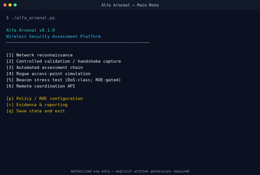Image resolution: width=260 pixels, height=175 pixels.
Task: Pick Rogue access-point simulation entry
Action: tap(48, 74)
